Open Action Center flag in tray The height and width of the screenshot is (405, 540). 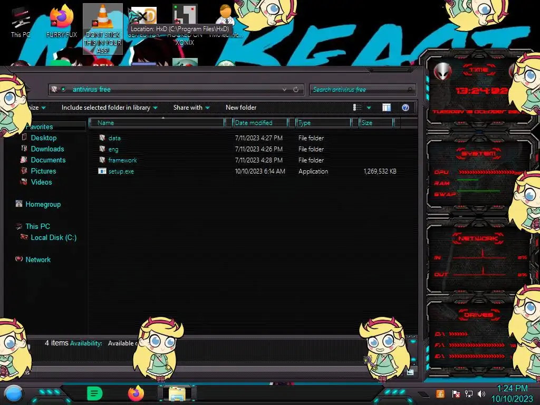pos(456,393)
